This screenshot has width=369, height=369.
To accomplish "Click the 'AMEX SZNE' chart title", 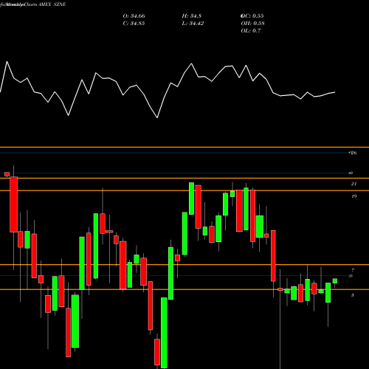I will [52, 4].
